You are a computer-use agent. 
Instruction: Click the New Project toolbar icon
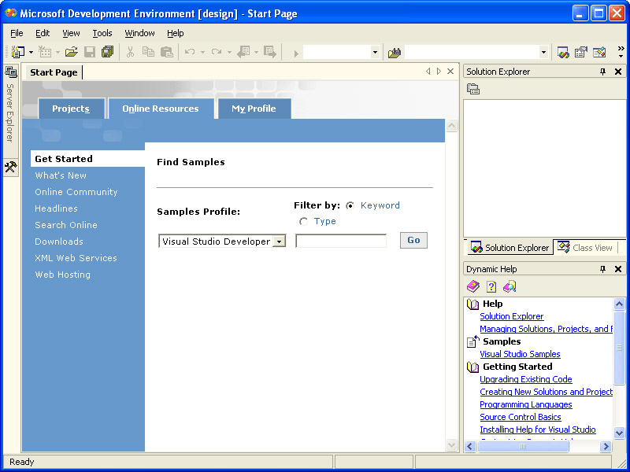(x=17, y=52)
